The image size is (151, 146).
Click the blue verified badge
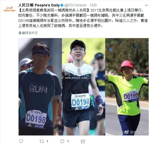click(x=62, y=5)
